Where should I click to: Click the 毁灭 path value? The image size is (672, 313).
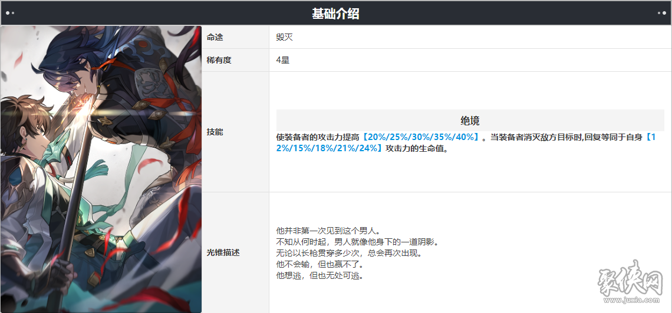click(x=285, y=38)
